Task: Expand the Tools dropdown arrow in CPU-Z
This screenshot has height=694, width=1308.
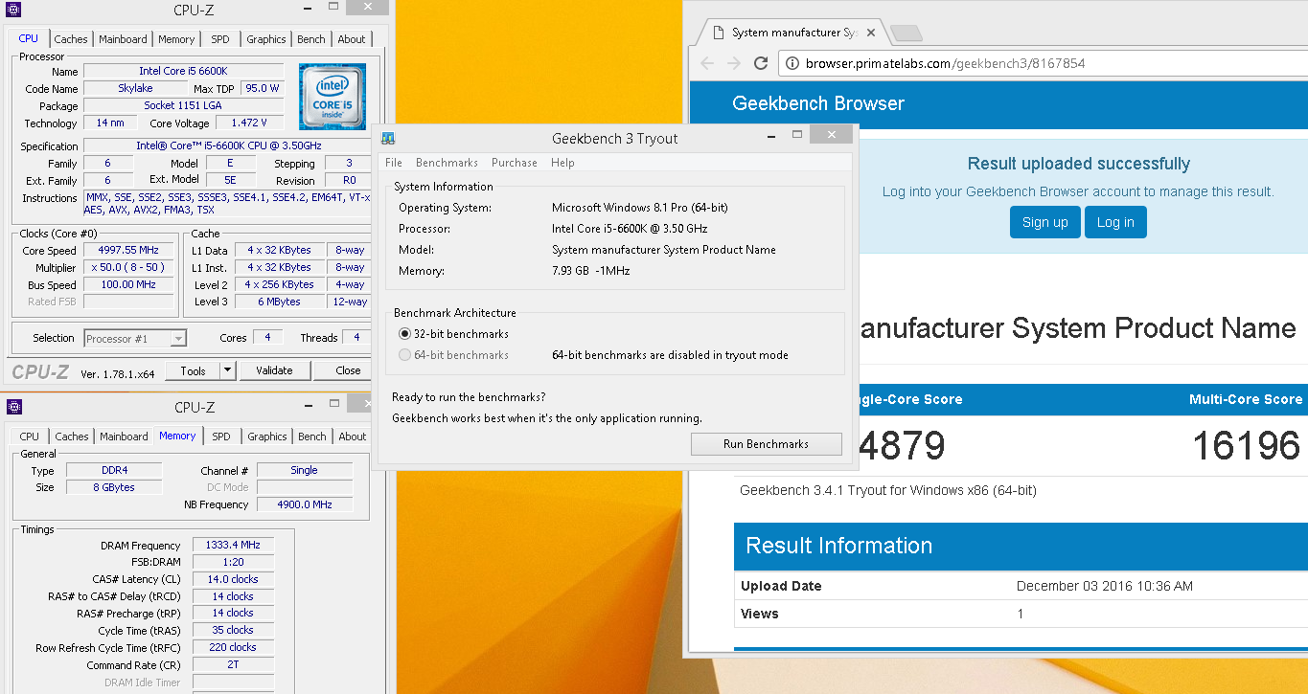Action: [x=227, y=370]
